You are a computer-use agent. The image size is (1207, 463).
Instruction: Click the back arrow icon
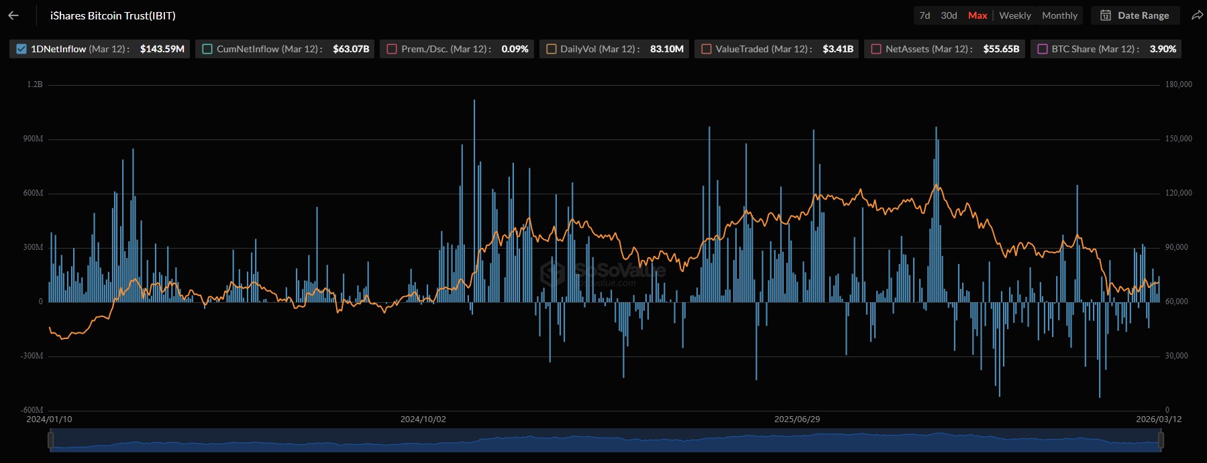[13, 15]
